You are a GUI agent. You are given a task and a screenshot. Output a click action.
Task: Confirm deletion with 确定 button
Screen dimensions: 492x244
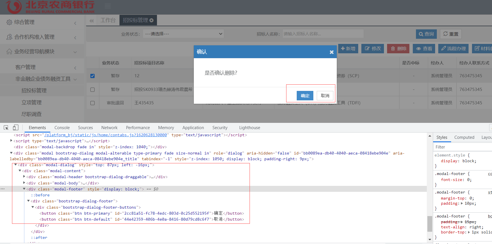click(x=305, y=95)
